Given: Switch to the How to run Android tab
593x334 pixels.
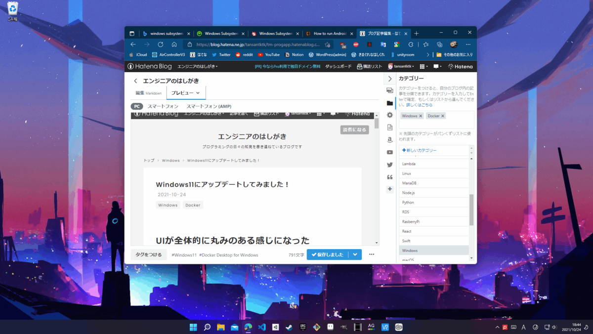Looking at the screenshot, I should (329, 34).
